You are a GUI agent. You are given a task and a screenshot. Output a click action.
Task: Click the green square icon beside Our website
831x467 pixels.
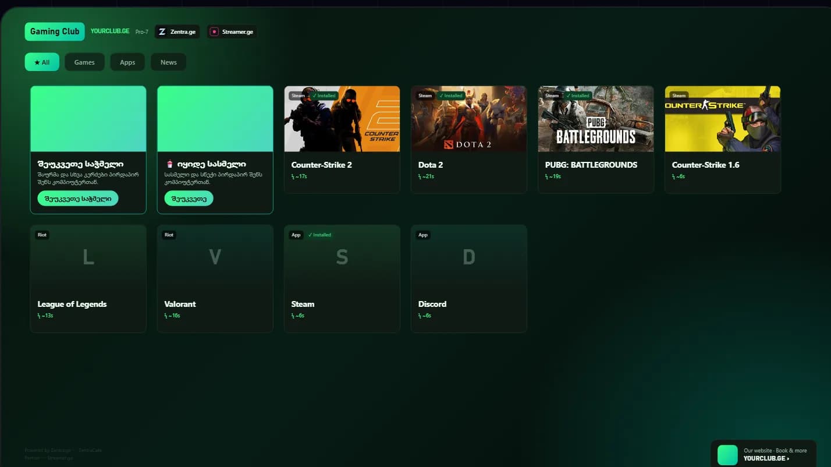point(727,455)
